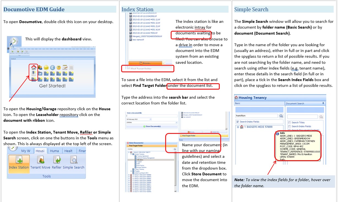Click the document with ribbon dashboard icon
The height and width of the screenshot is (202, 338).
pos(34,73)
